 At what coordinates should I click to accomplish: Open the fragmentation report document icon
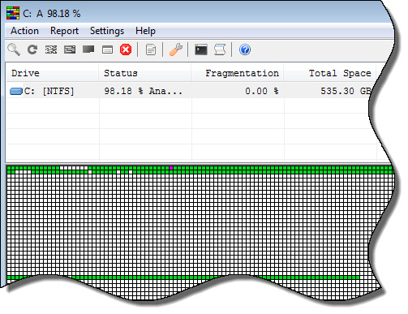coord(151,49)
